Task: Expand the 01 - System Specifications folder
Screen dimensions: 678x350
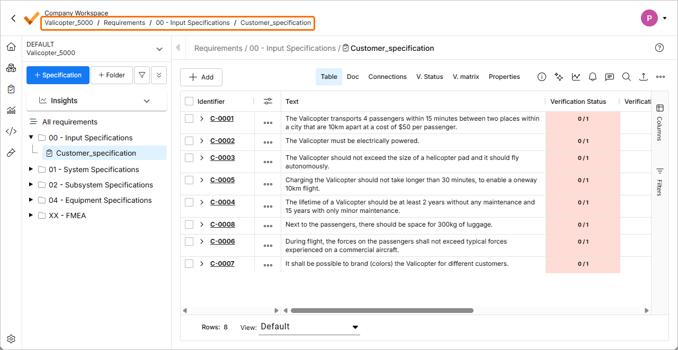Action: [x=31, y=169]
